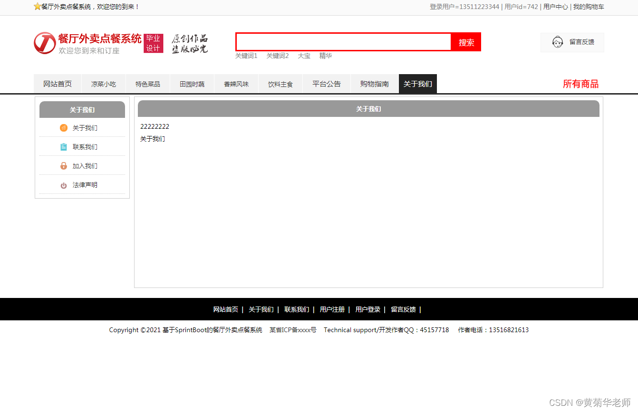Viewport: 638px width, 412px height.
Task: Open footer link 关于我们
Action: click(261, 309)
